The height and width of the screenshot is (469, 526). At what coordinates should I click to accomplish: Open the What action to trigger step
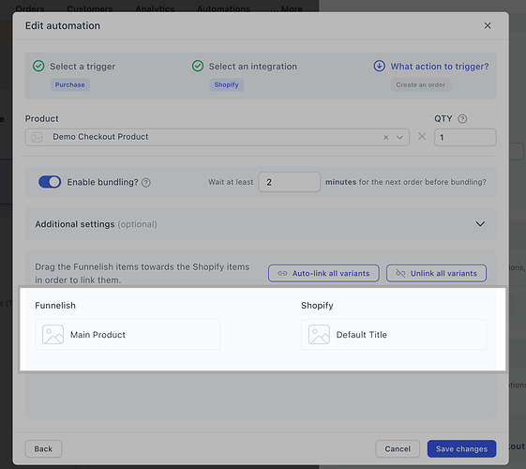[440, 67]
